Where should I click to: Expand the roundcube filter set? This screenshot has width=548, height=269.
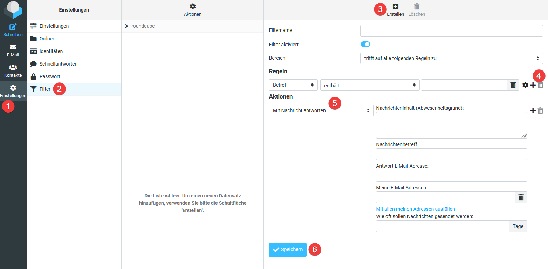(126, 26)
